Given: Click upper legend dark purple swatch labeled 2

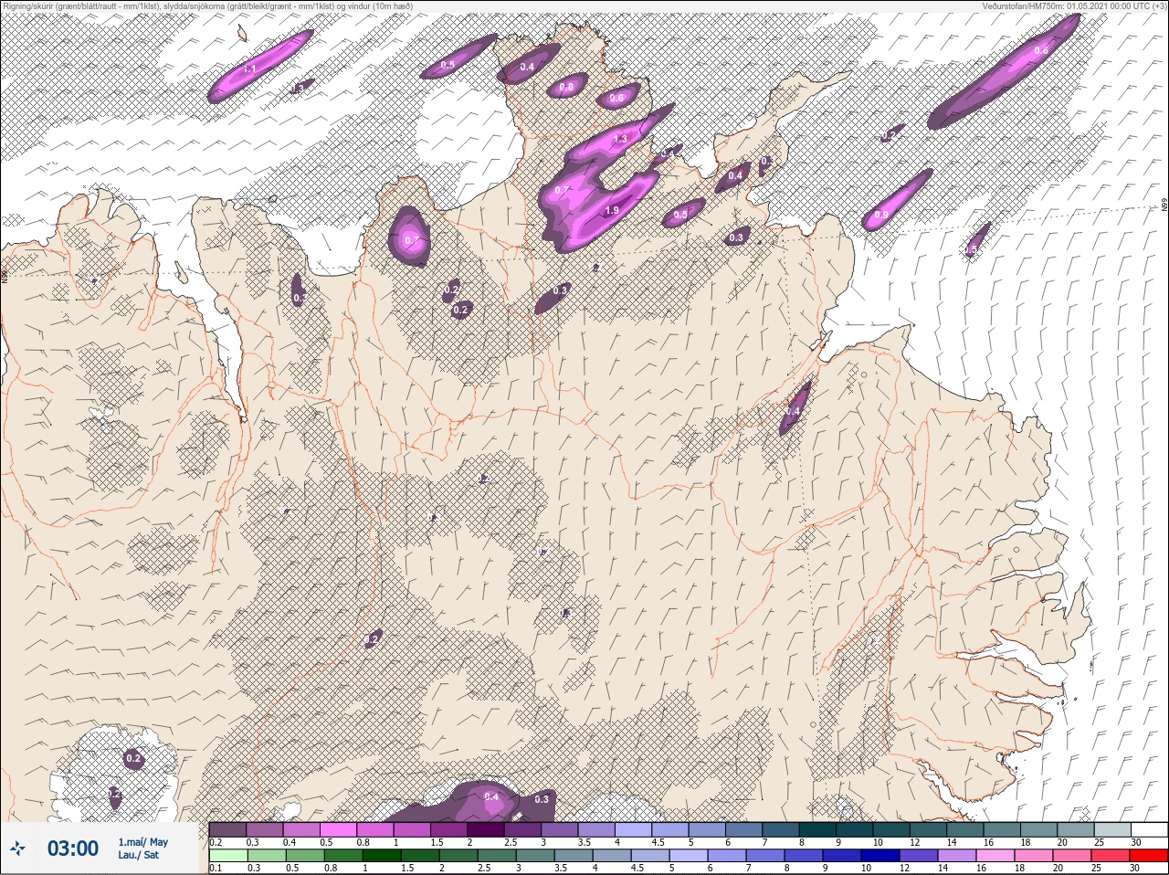Looking at the screenshot, I should pos(486,829).
